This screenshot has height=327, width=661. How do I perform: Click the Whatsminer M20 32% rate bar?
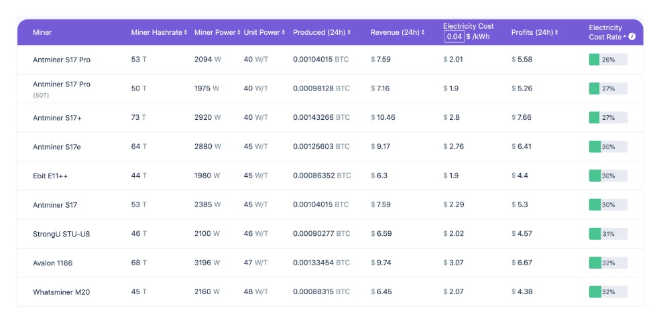(608, 291)
